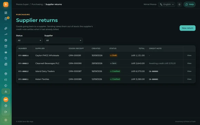Open the trending-up analytics icon
Viewport: 200px width, 125px height.
(6, 34)
